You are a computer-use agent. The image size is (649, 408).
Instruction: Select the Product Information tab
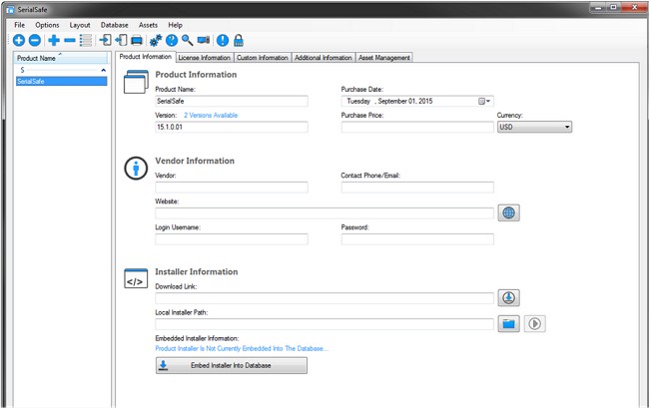(146, 57)
